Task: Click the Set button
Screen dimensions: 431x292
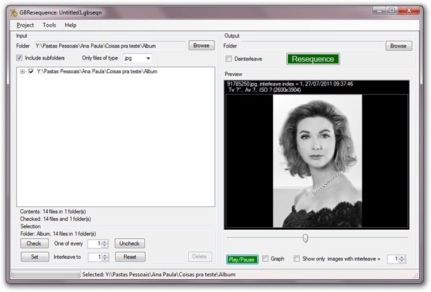Action: coord(35,257)
